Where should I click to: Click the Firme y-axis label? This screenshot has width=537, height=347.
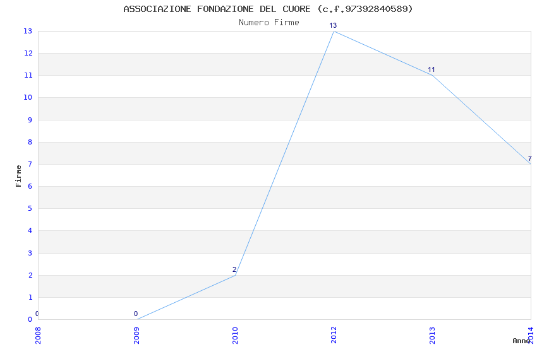pyautogui.click(x=18, y=176)
